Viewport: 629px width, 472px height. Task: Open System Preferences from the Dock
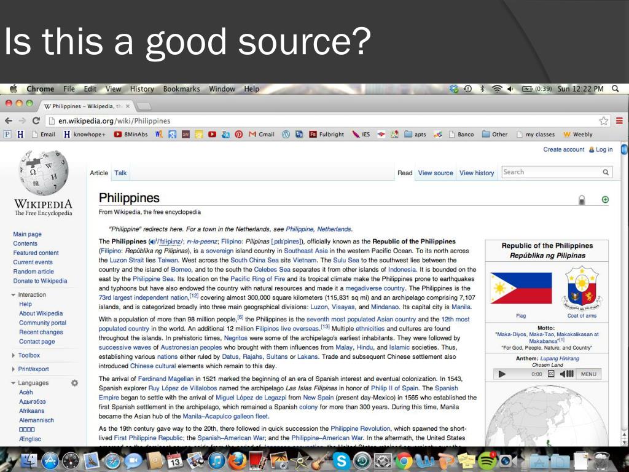point(382,461)
